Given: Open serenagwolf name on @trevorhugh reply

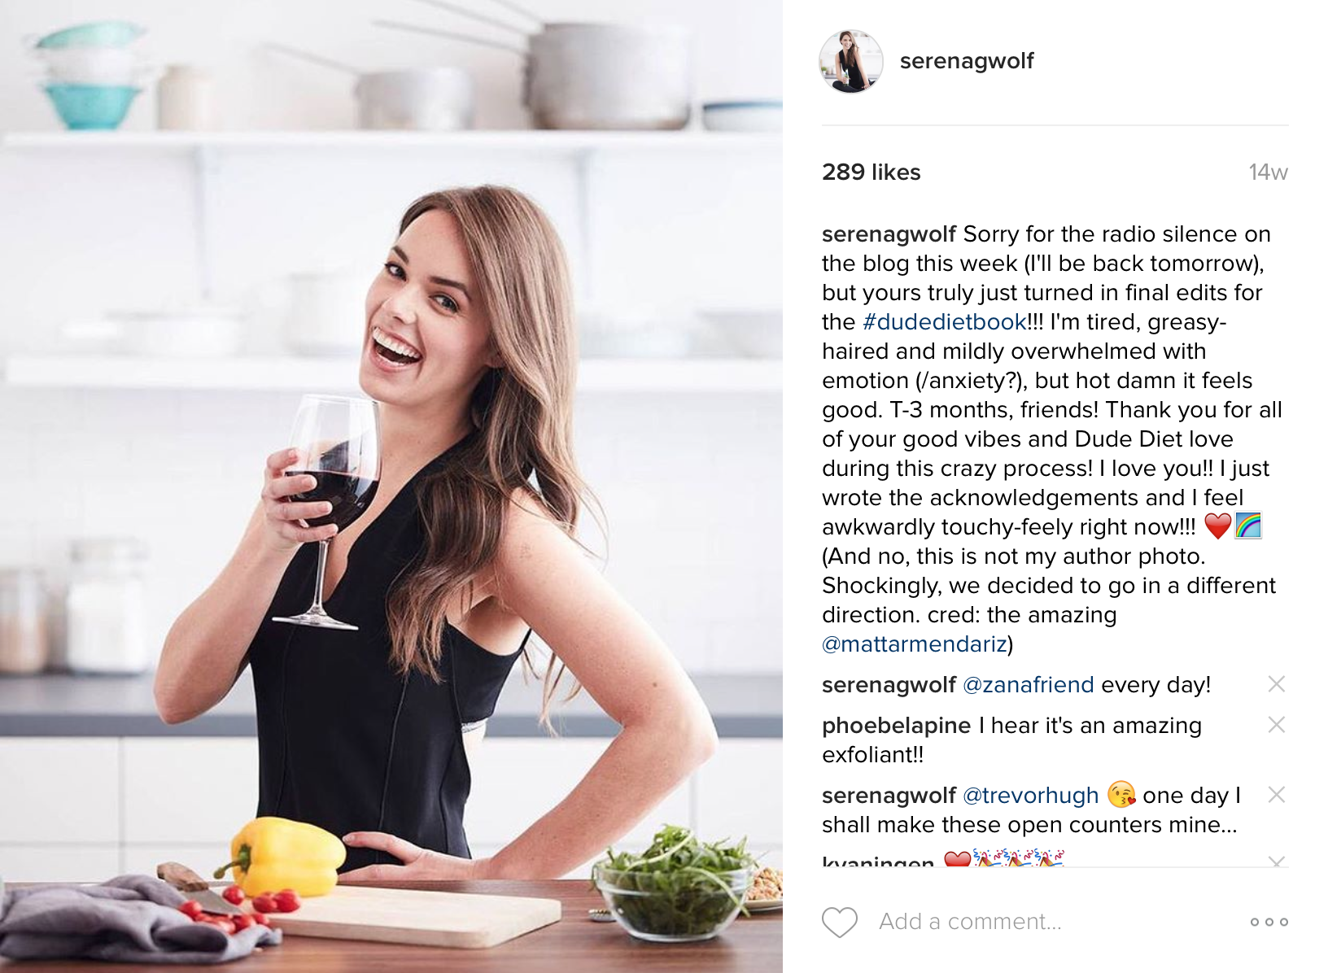Looking at the screenshot, I should pos(889,796).
